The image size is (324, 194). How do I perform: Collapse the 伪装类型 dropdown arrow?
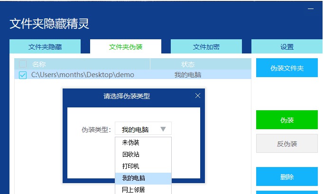pyautogui.click(x=163, y=129)
